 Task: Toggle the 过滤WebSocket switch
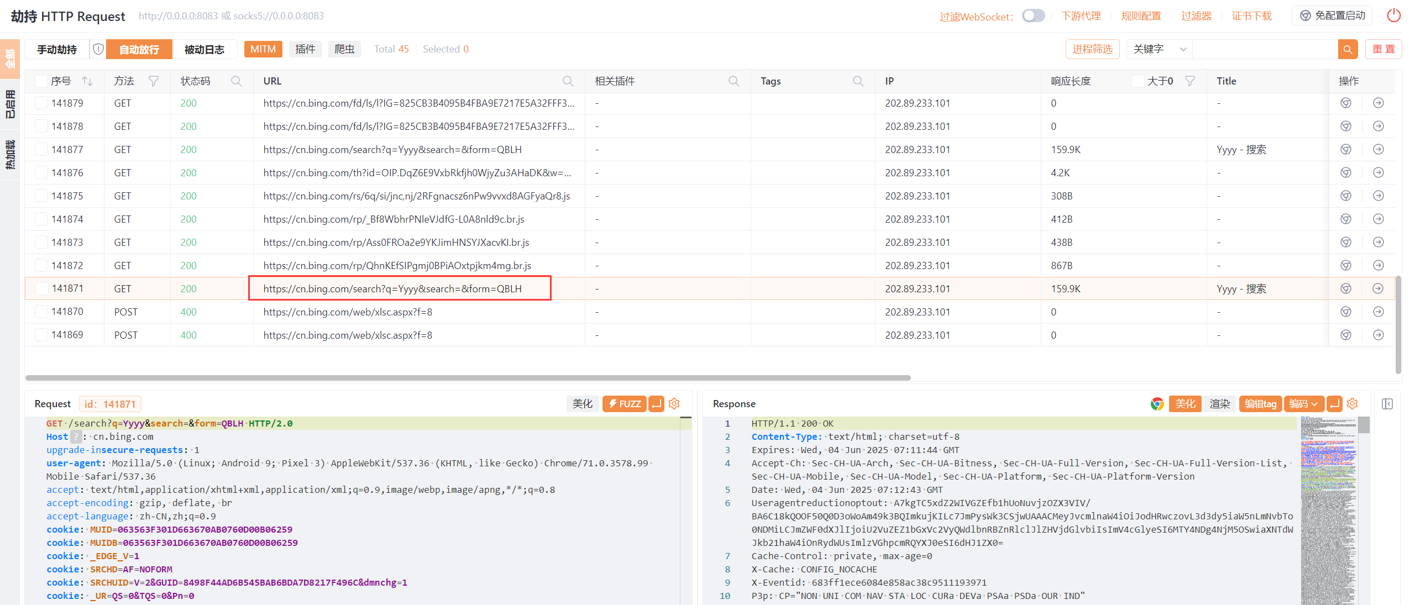tap(1033, 16)
